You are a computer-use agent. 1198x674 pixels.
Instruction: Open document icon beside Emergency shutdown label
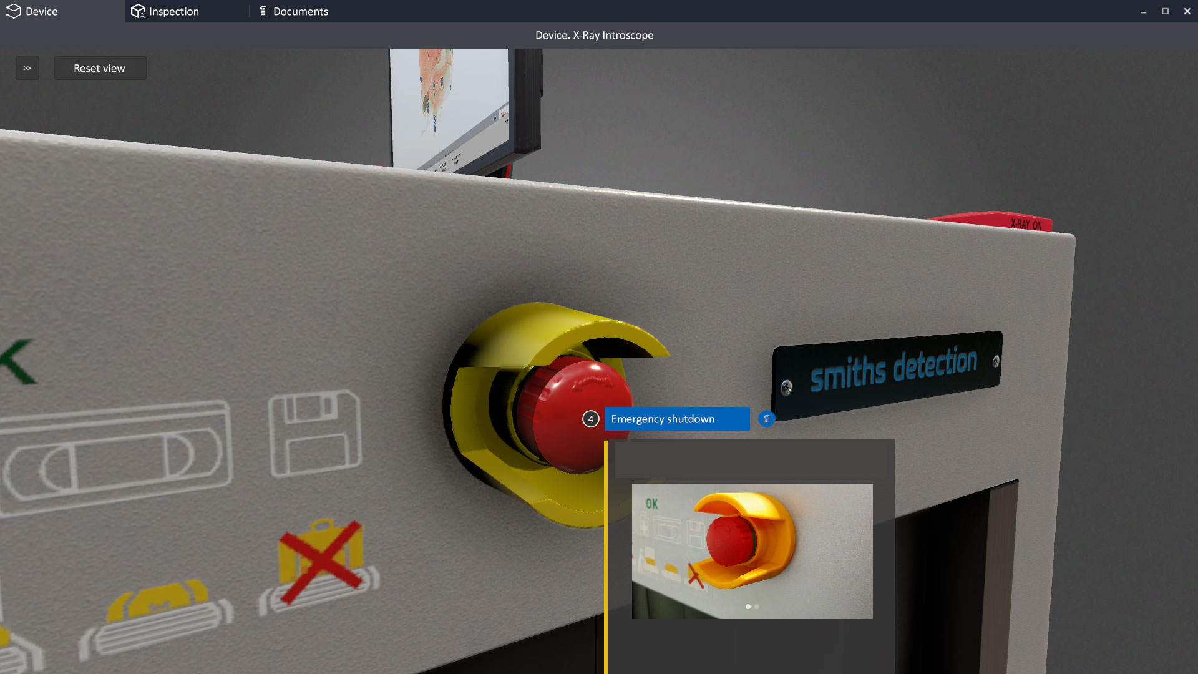click(x=766, y=419)
